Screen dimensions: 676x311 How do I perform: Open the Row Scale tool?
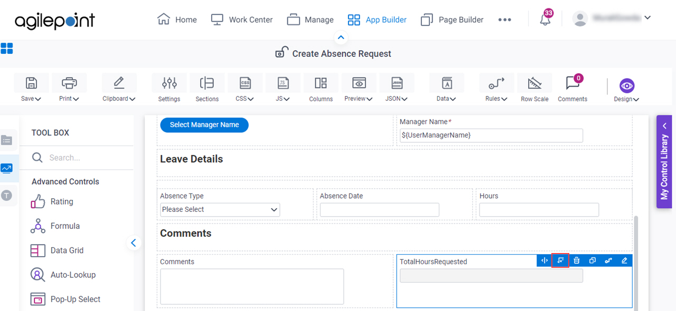tap(534, 83)
